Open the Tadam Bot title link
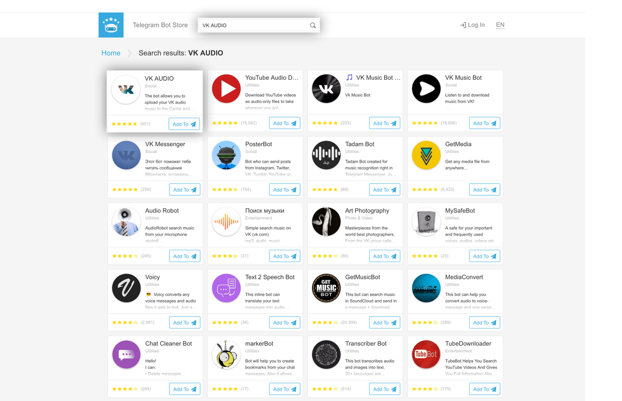Image resolution: width=622 pixels, height=401 pixels. pos(360,144)
